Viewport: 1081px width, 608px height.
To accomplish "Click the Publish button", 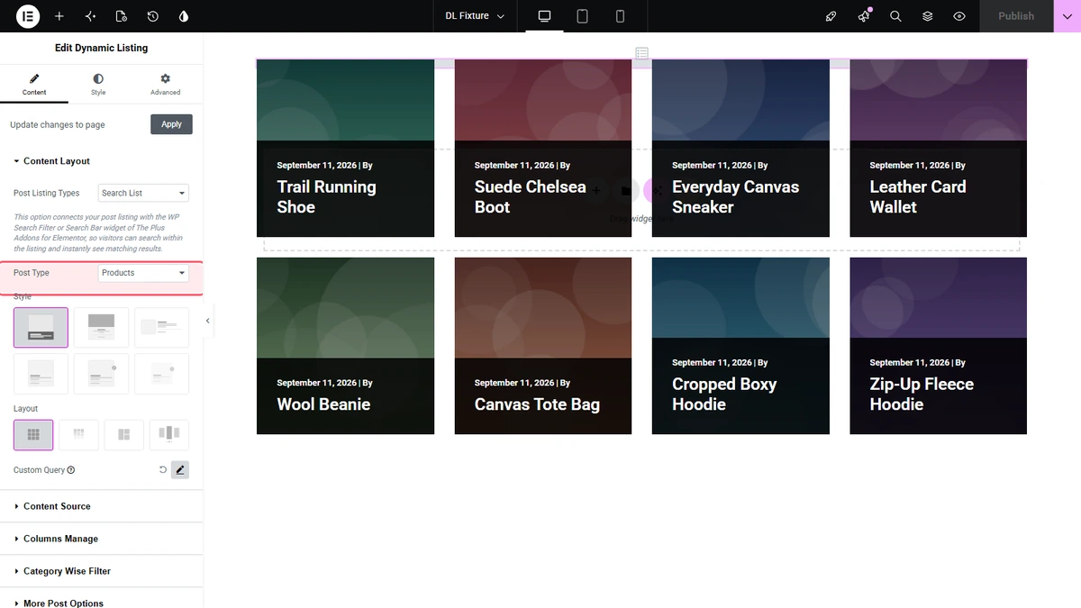I will tap(1016, 16).
